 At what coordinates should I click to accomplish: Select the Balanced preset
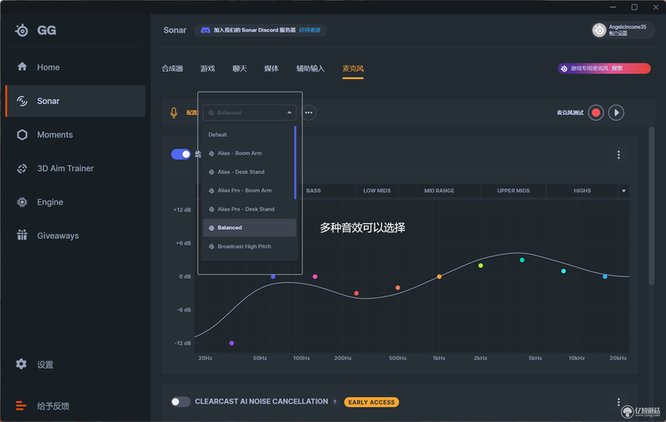pos(249,227)
